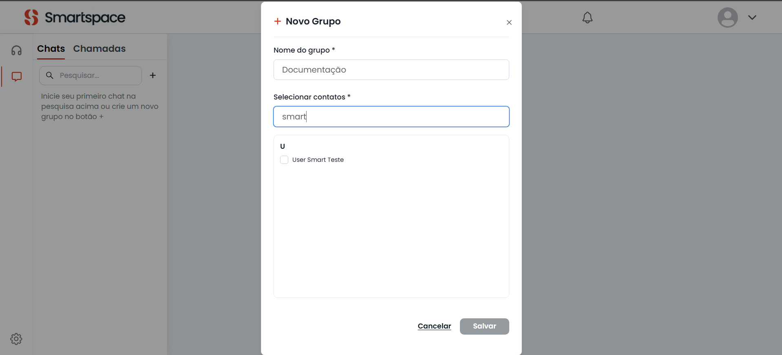Screen dimensions: 782x355
Task: Expand the account menu chevron
Action: click(x=752, y=18)
